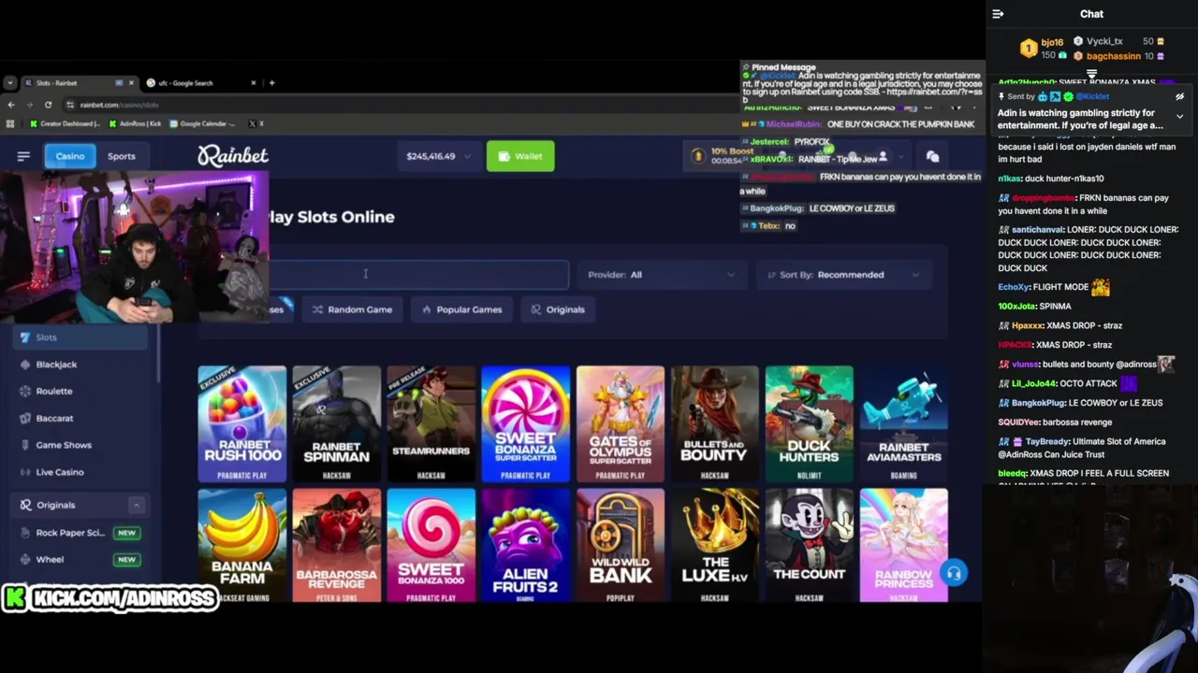Select Slots in the sidebar
The height and width of the screenshot is (673, 1198).
coord(81,337)
